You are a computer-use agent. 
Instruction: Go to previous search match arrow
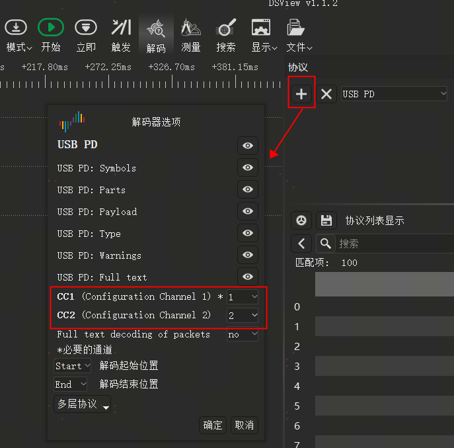pyautogui.click(x=301, y=244)
